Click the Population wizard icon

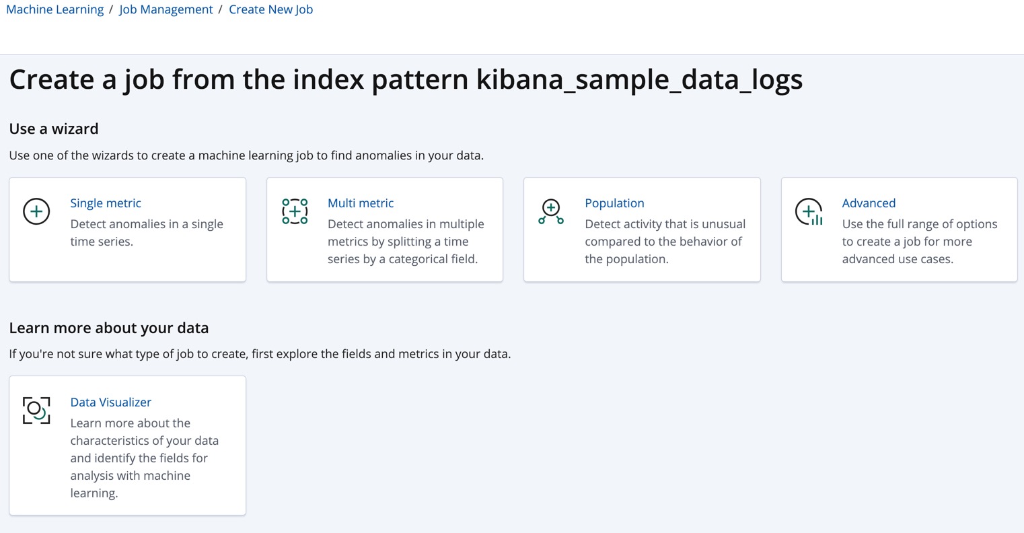tap(551, 211)
